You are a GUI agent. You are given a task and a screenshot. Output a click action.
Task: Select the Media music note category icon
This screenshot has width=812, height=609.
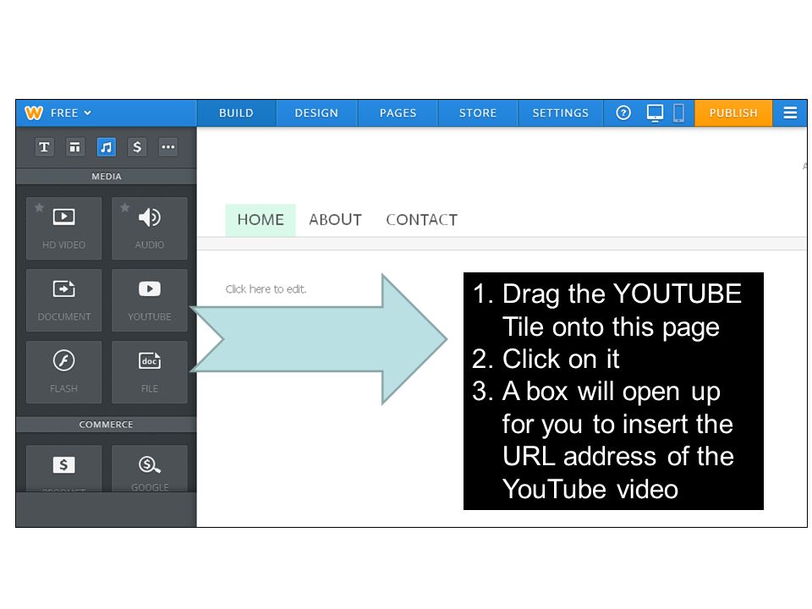tap(107, 147)
